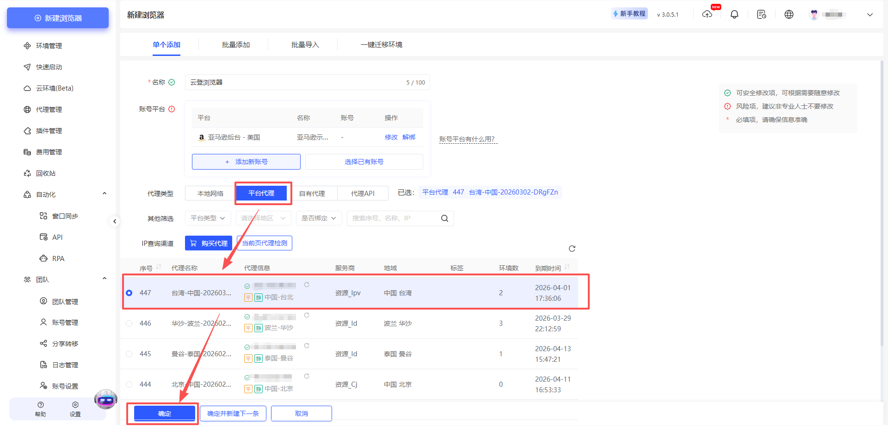Viewport: 888px width, 426px height.
Task: Select proxy 446 华沙-波兰
Action: click(129, 323)
